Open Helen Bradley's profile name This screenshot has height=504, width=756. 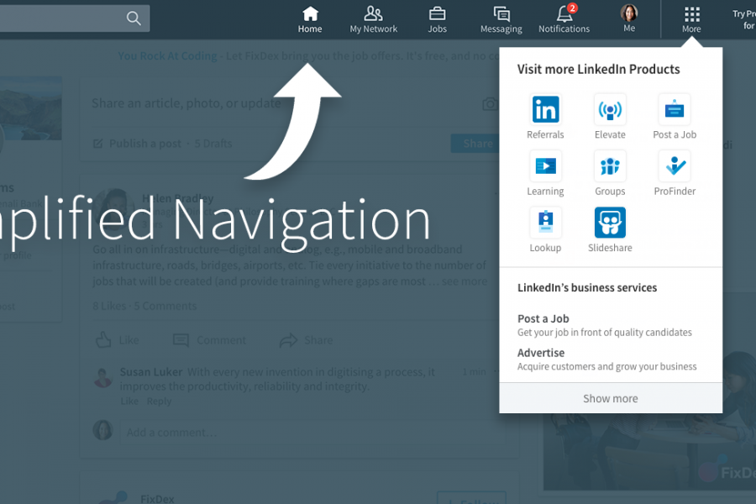pos(178,198)
